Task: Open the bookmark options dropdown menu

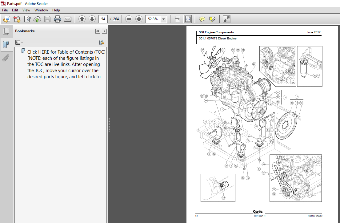Action: [19, 42]
